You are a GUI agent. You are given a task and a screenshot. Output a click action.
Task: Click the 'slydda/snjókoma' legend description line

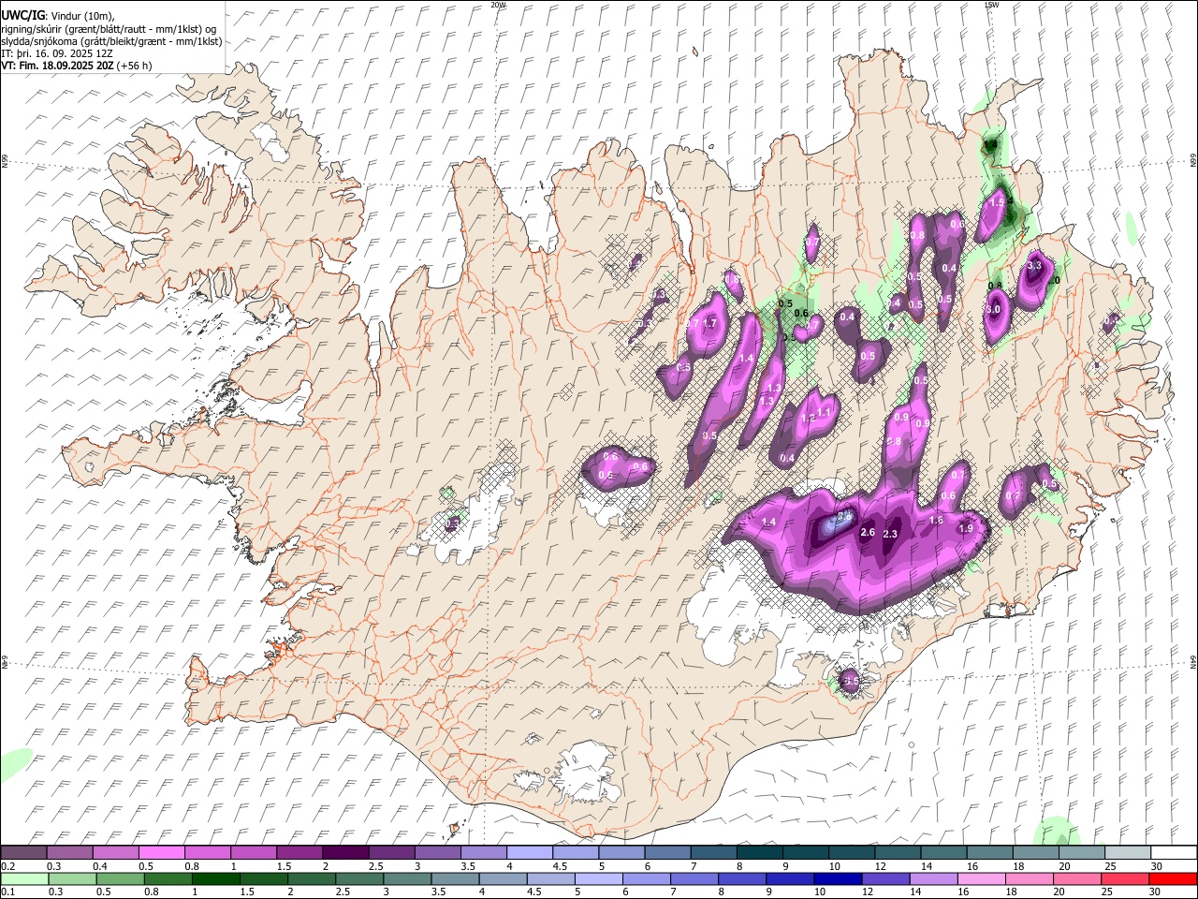coord(111,41)
